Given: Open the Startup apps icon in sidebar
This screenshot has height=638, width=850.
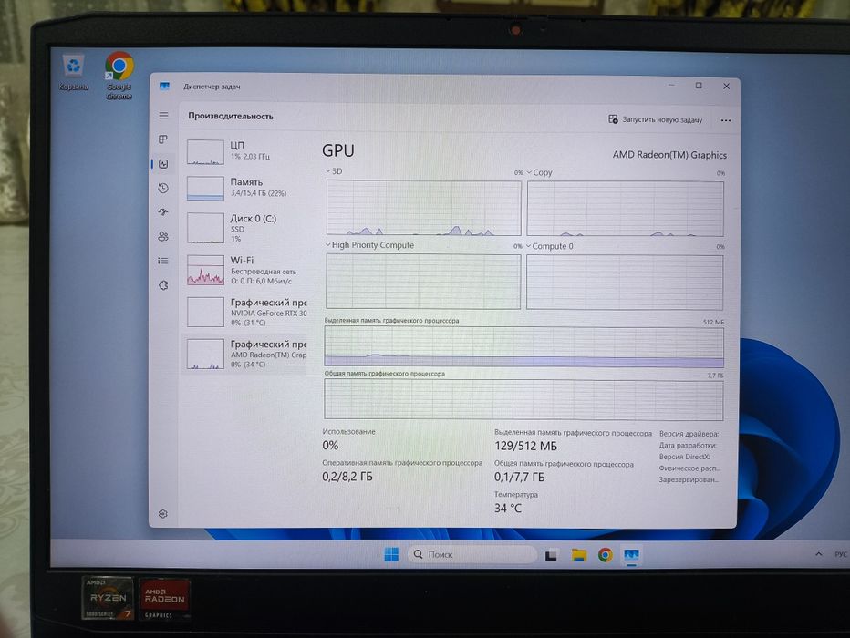Looking at the screenshot, I should point(163,211).
